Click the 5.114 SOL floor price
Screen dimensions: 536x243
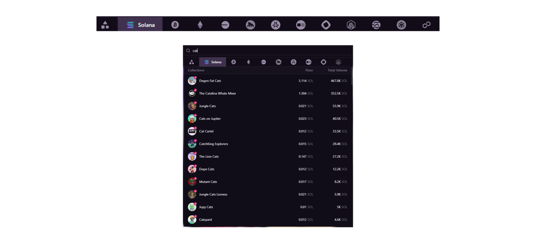coord(306,81)
